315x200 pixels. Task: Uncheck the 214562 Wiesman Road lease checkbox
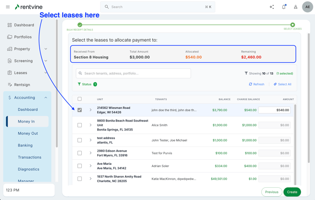79,110
